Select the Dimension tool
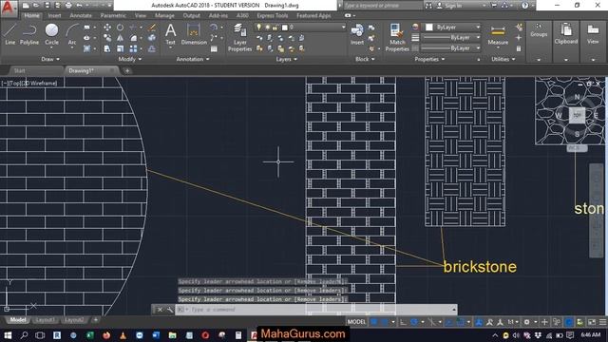This screenshot has height=342, width=608. point(194,34)
